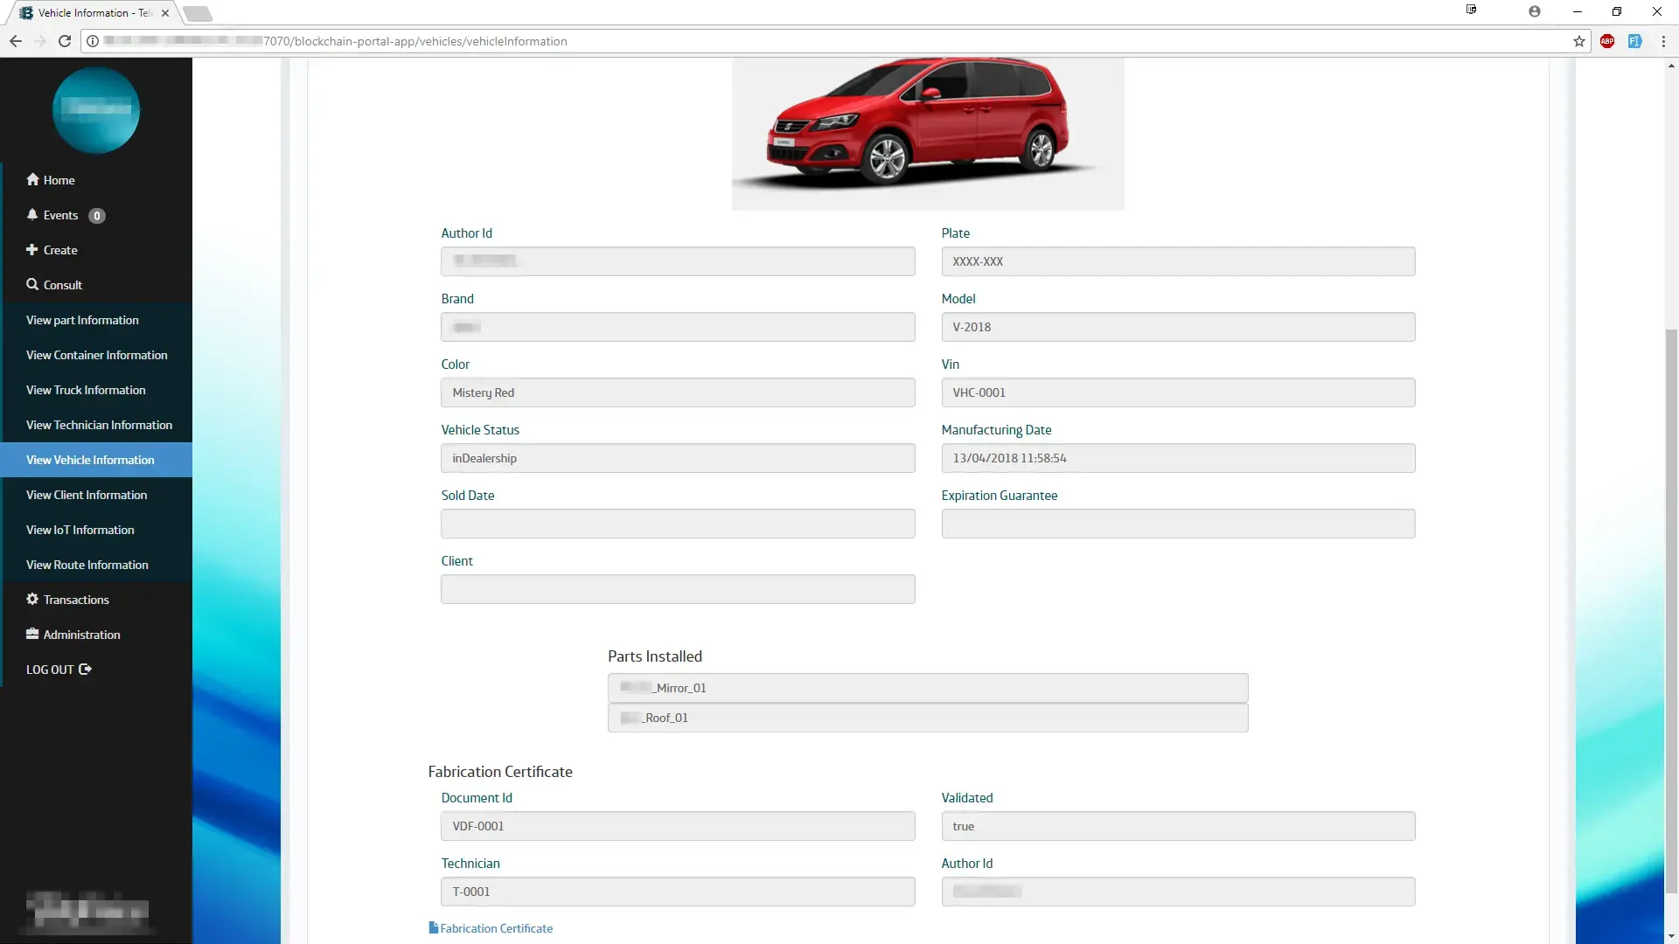Go to View Client Information
The height and width of the screenshot is (944, 1679).
click(87, 495)
